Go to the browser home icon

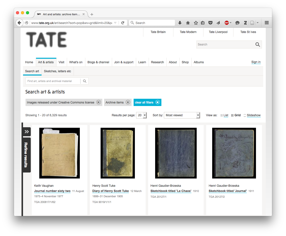pyautogui.click(x=188, y=23)
